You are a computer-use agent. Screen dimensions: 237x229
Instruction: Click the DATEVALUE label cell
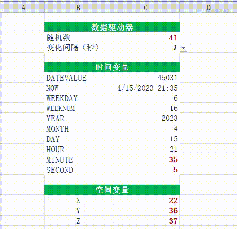(78, 78)
